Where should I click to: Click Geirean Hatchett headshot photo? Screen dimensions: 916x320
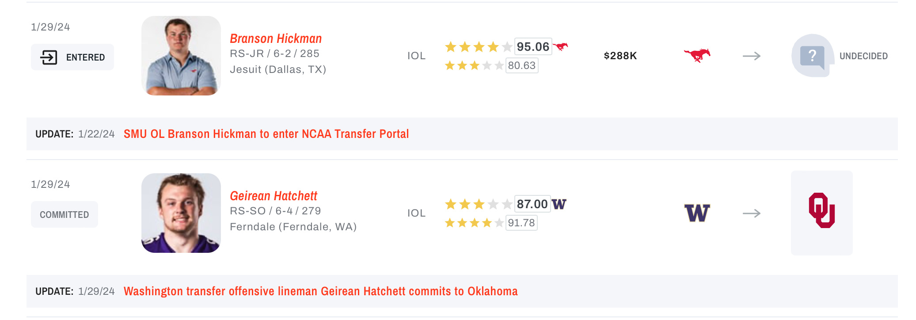point(181,213)
